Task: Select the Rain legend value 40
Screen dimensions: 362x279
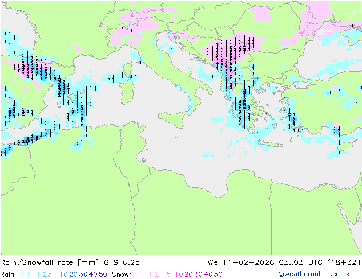Action: point(93,274)
